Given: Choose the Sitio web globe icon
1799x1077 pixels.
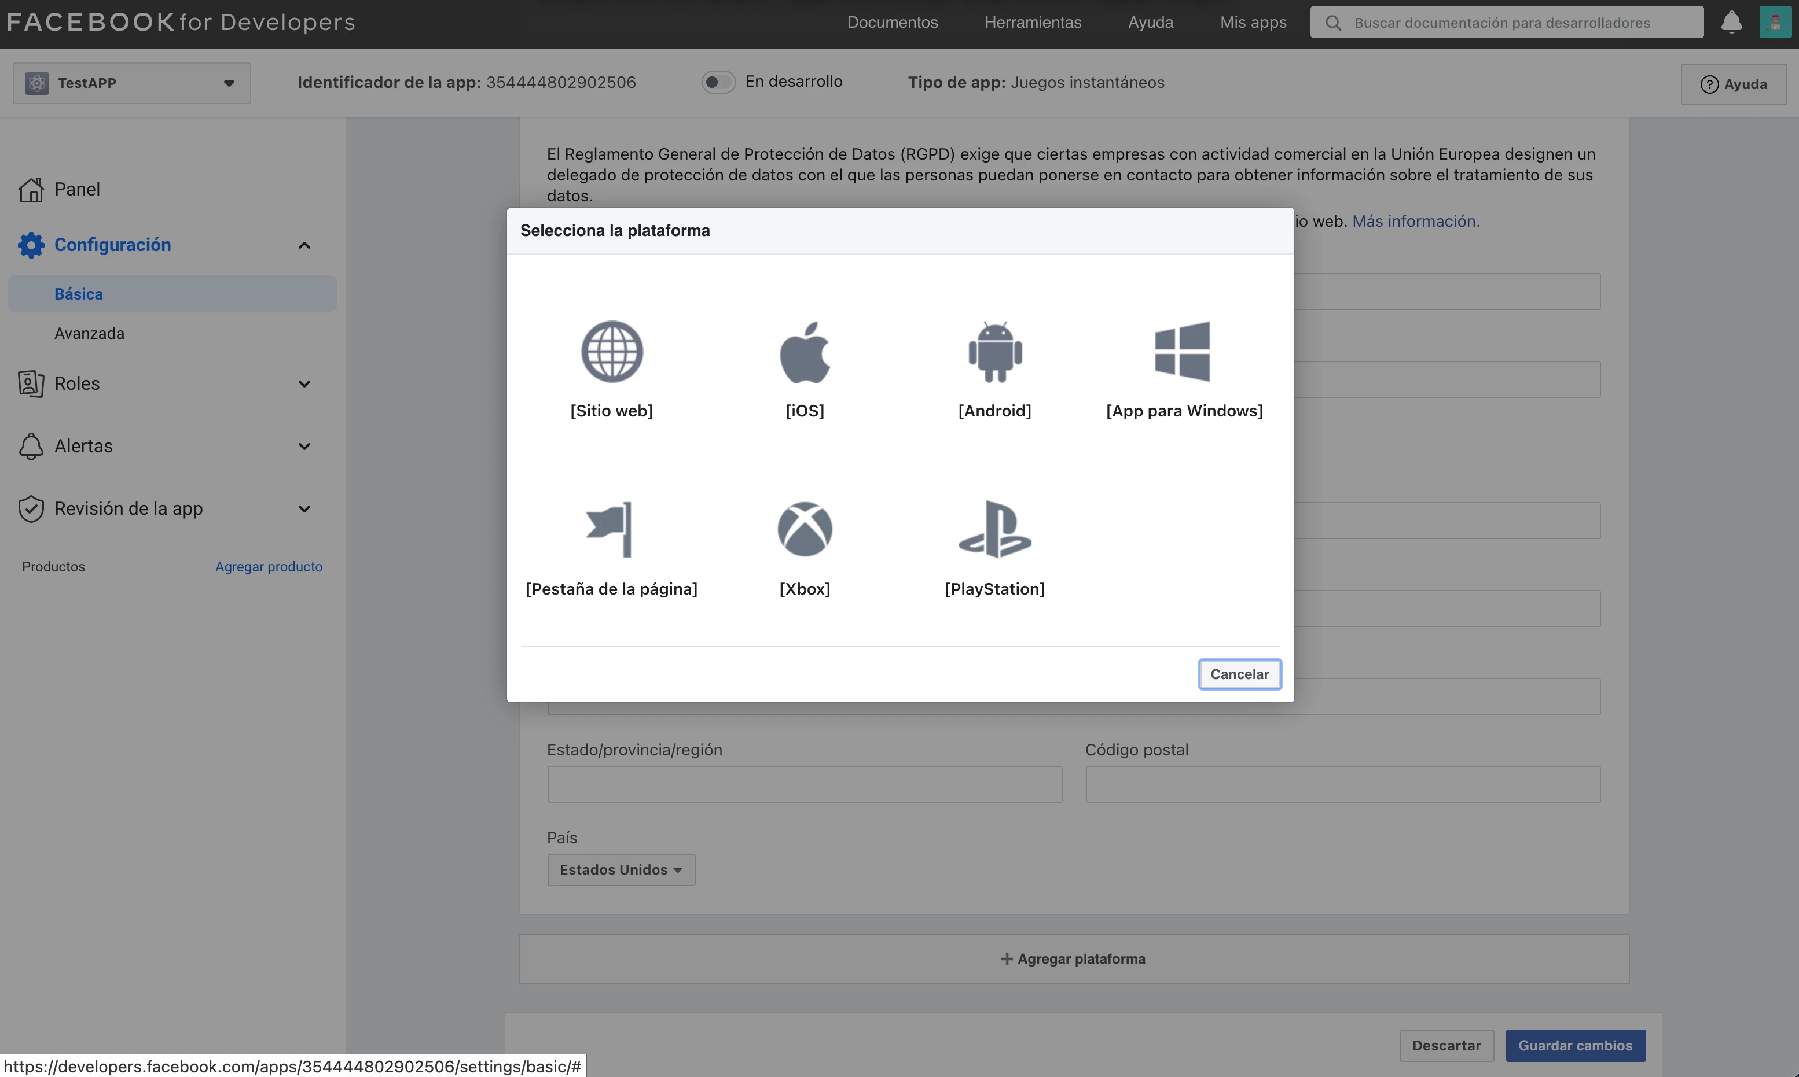Looking at the screenshot, I should point(611,352).
